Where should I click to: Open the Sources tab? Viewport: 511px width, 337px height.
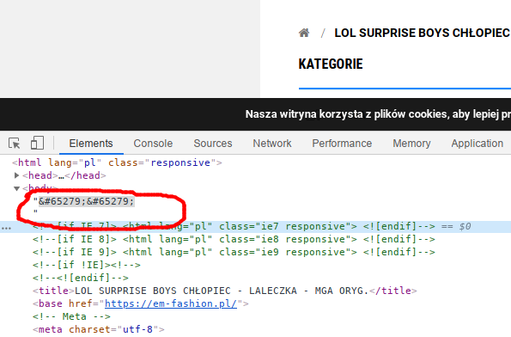(213, 144)
